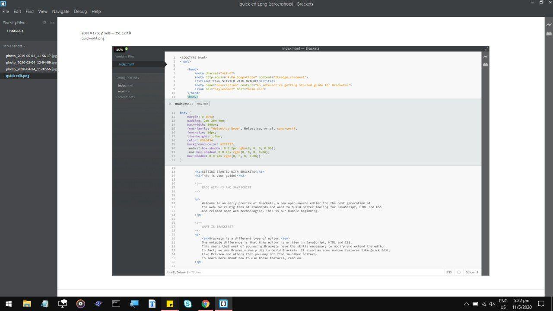Open the Navigate menu
This screenshot has width=553, height=311.
point(60,11)
